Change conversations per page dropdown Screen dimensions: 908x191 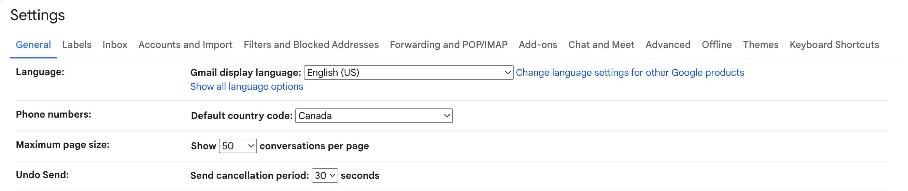[x=238, y=146]
